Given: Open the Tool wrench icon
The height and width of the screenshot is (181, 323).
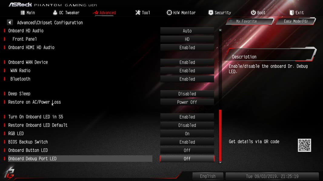Looking at the screenshot, I should coord(138,13).
